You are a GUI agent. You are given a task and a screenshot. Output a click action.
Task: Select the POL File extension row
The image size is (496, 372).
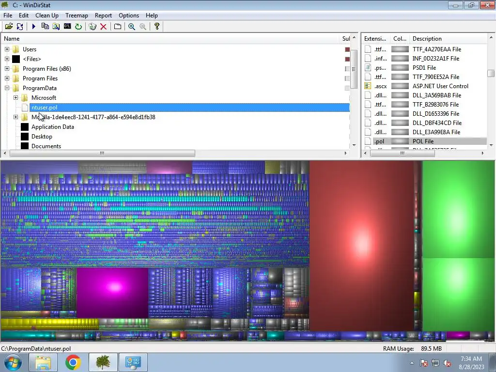point(425,141)
